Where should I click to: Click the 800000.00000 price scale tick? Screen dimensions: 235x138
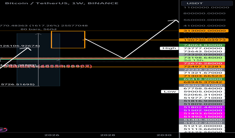tap(204, 14)
